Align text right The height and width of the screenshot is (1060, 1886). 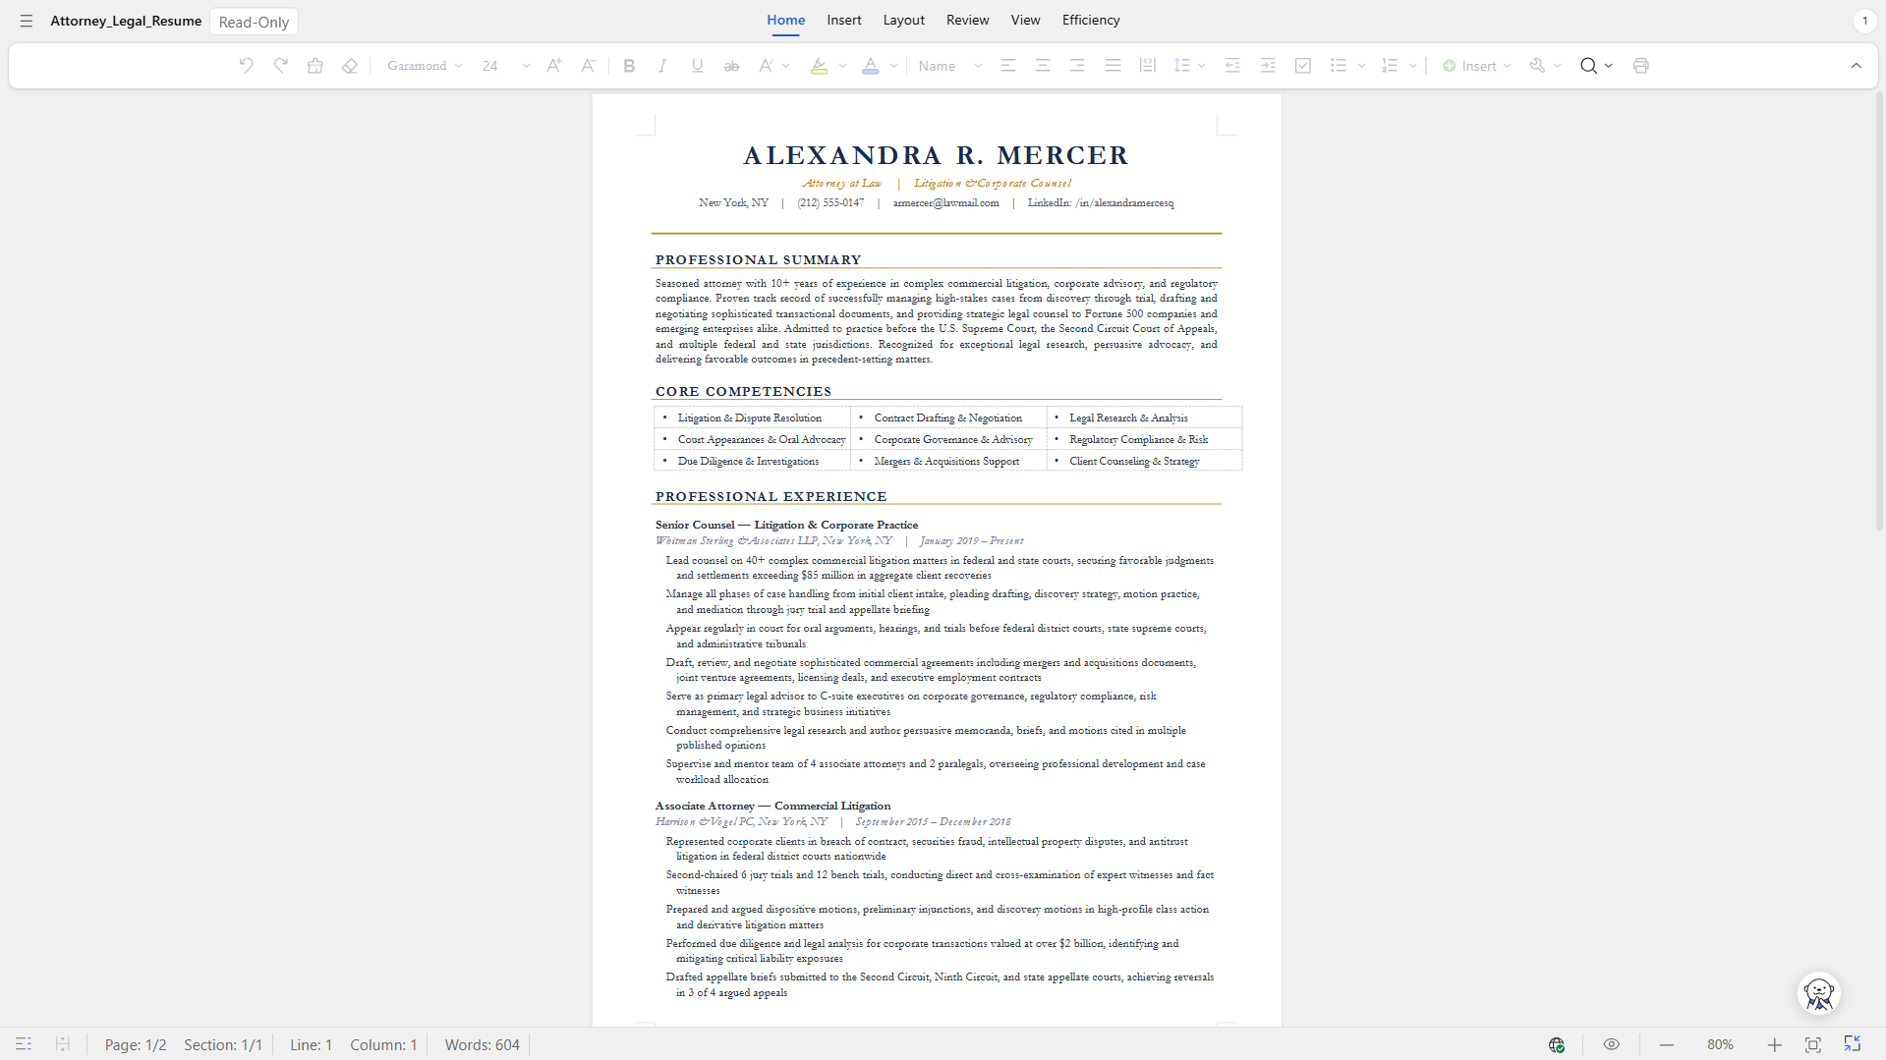(x=1077, y=66)
